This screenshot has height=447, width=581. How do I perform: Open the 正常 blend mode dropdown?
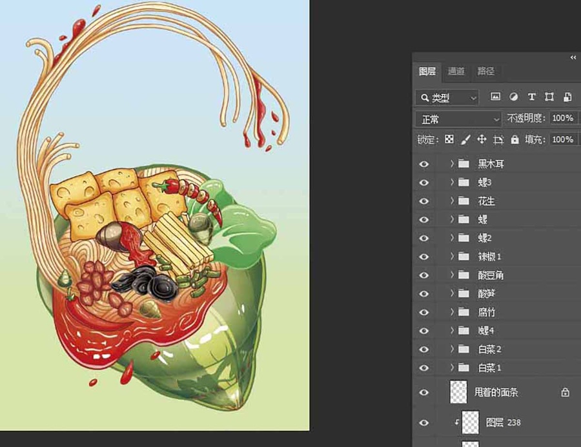pyautogui.click(x=458, y=119)
